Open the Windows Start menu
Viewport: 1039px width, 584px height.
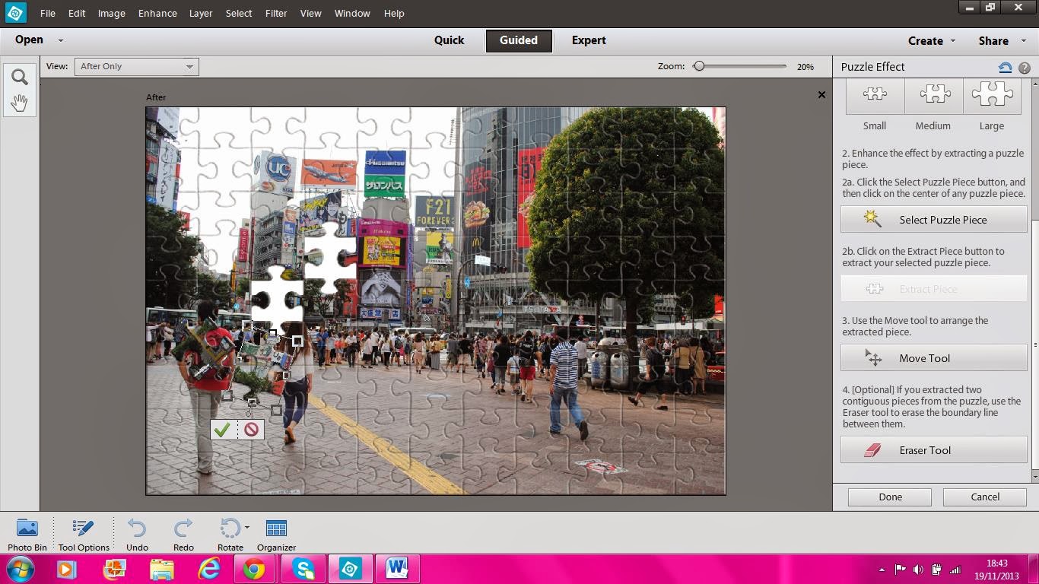coord(21,569)
